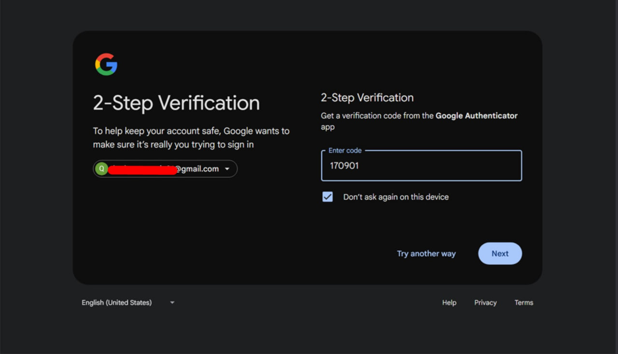Click the word "app" below the Authenticator instruction
Viewport: 618px width, 354px height.
(x=328, y=127)
